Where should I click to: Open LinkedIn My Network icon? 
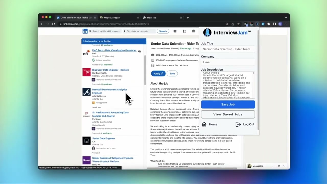pyautogui.click(x=184, y=31)
